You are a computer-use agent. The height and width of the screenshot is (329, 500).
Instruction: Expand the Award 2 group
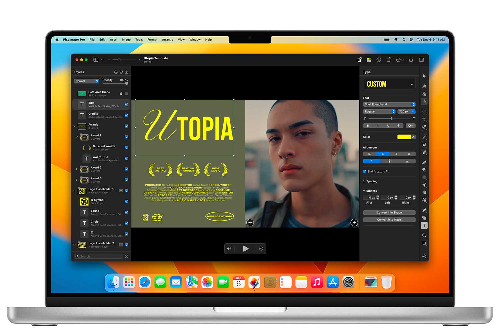click(x=77, y=169)
